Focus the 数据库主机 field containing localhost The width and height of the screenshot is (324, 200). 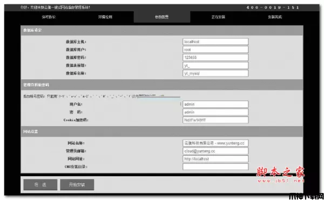tap(215, 42)
